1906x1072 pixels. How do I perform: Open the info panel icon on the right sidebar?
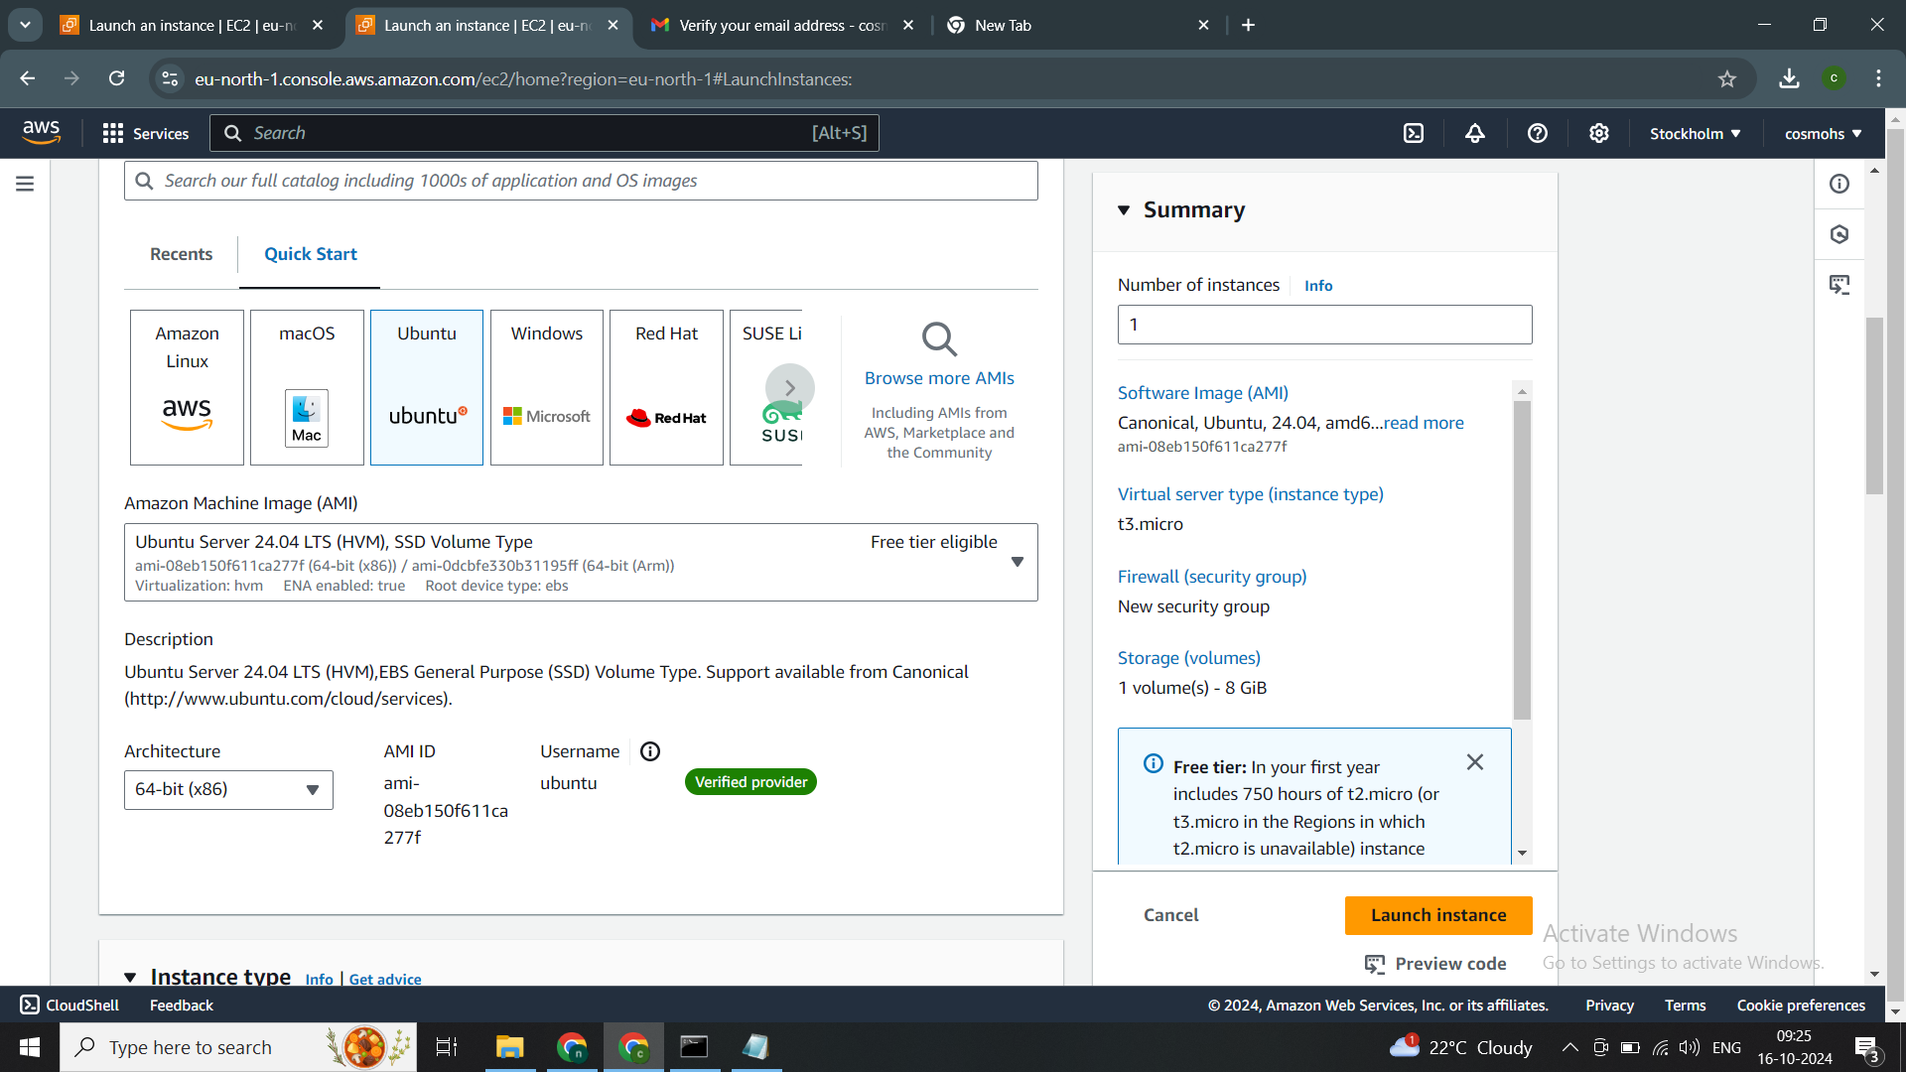[x=1839, y=184]
